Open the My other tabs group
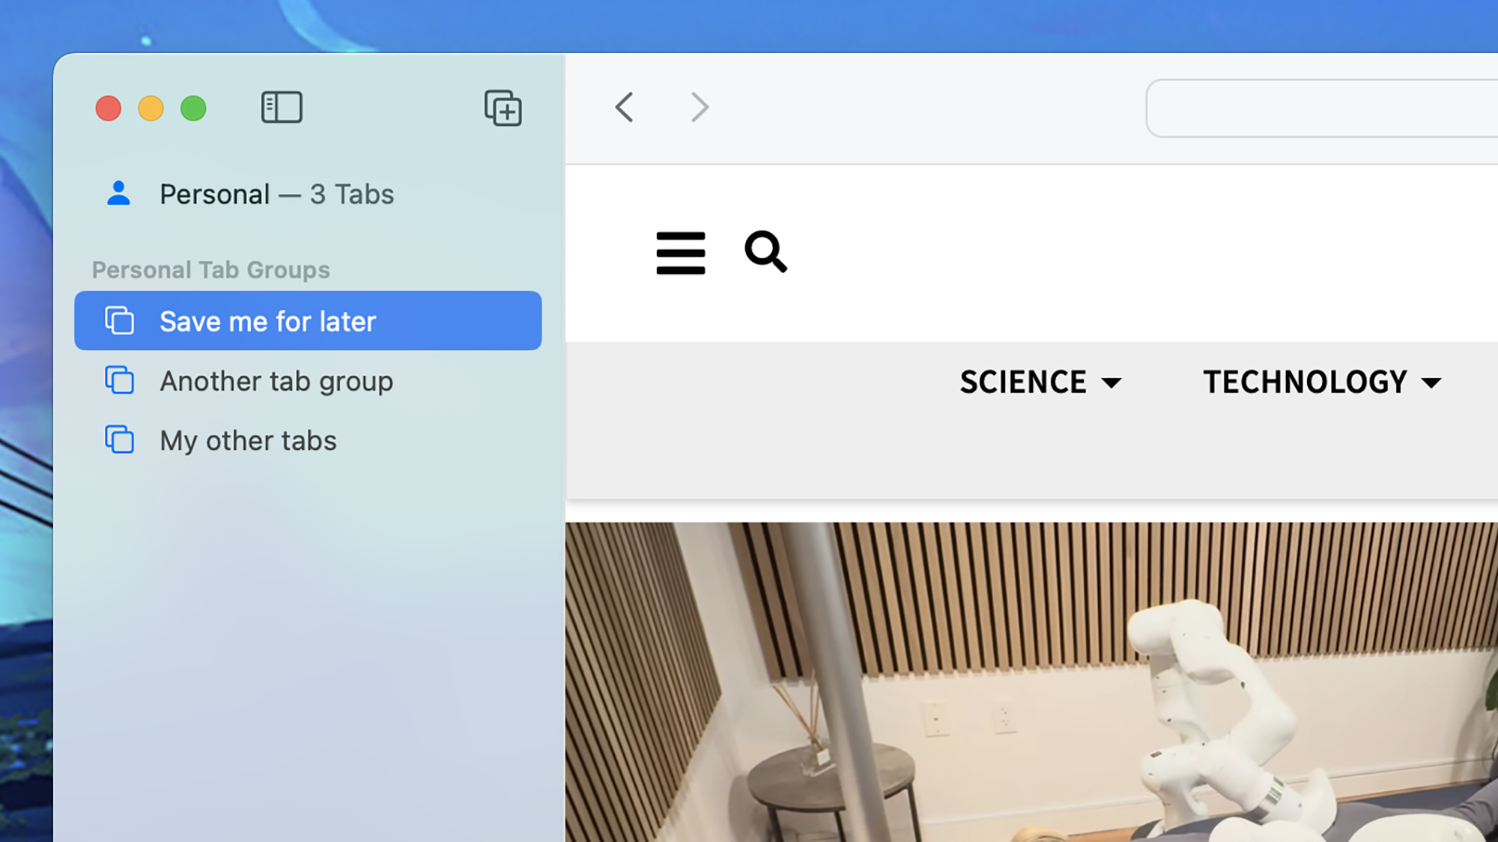Screen dimensions: 1498x842 (247, 440)
